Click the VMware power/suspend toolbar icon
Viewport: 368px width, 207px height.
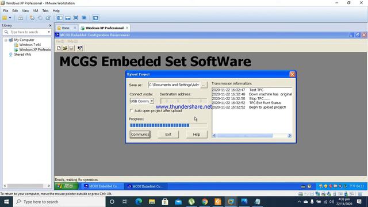point(5,18)
